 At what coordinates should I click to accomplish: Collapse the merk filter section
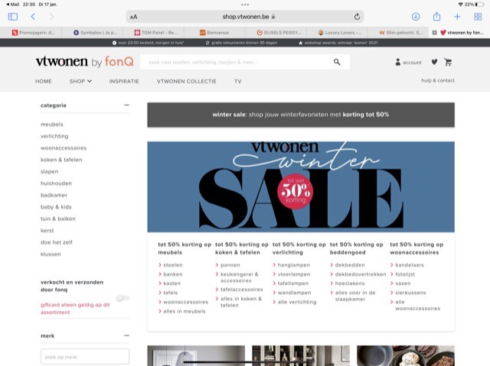[126, 335]
